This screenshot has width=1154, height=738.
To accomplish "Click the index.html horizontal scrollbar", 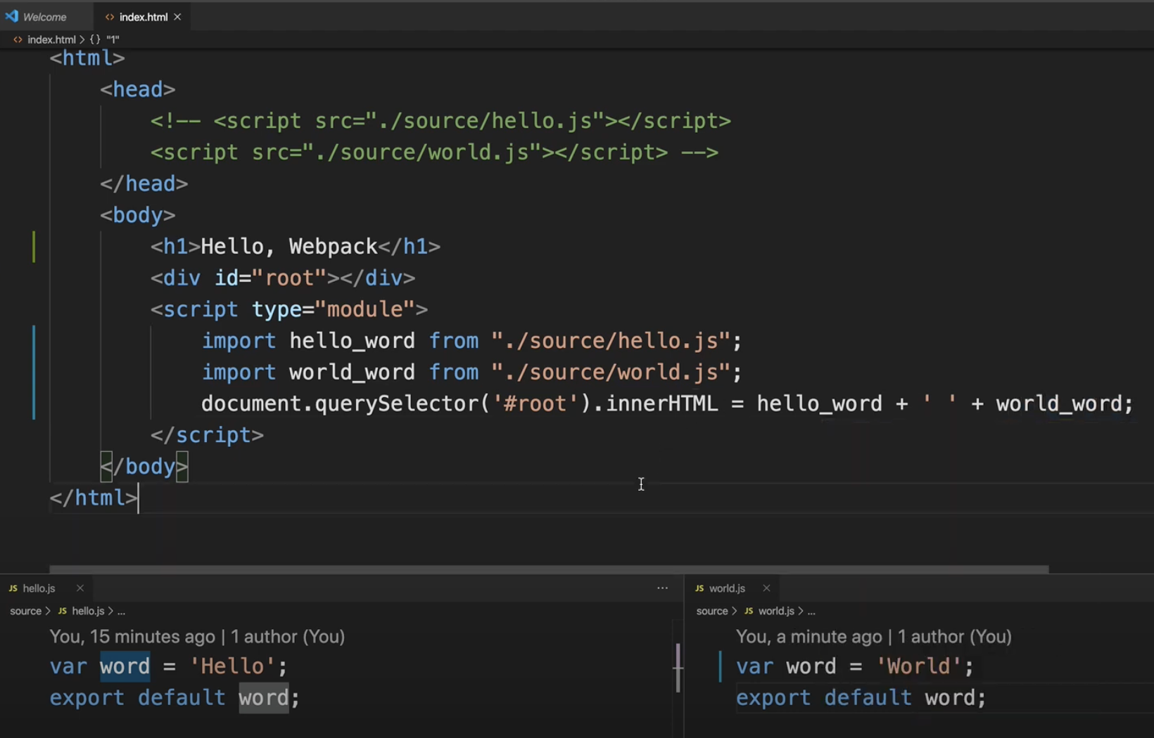I will (x=549, y=569).
